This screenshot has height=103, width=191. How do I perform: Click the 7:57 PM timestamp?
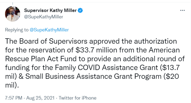14,98
